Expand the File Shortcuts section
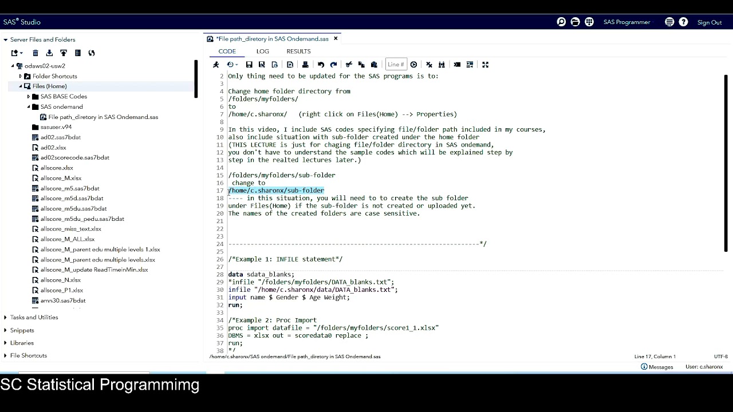733x412 pixels. (x=5, y=355)
